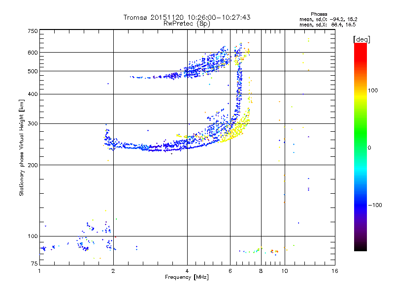Click the 'Phases' header text
394x295 pixels.
tap(319, 14)
